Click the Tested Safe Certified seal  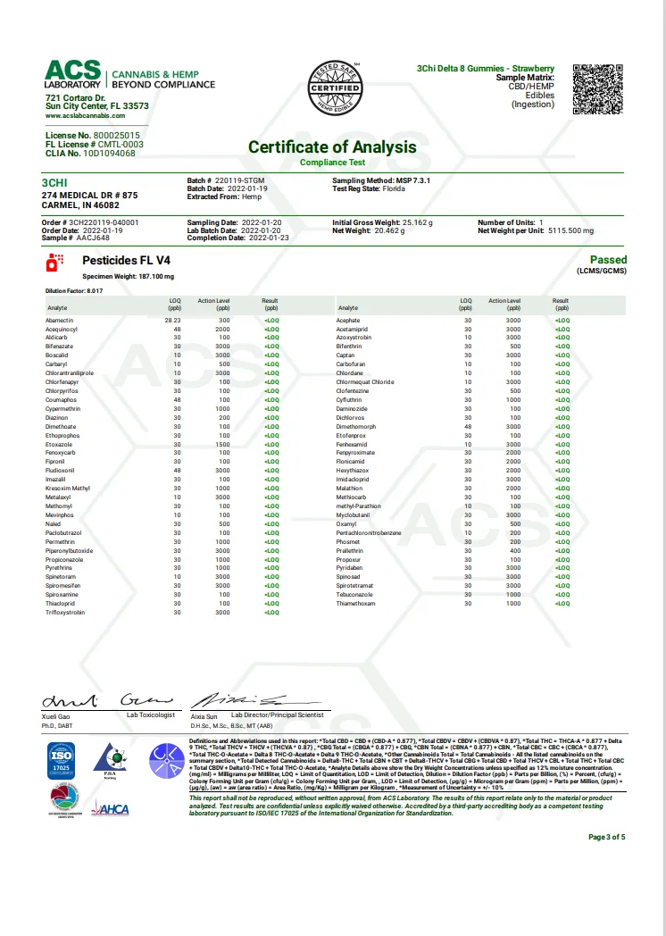click(334, 88)
